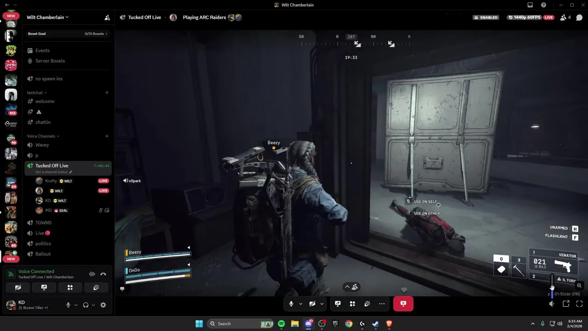Screen dimensions: 588x331
Task: Open camera options arrow in stream controls
Action: coord(322,304)
